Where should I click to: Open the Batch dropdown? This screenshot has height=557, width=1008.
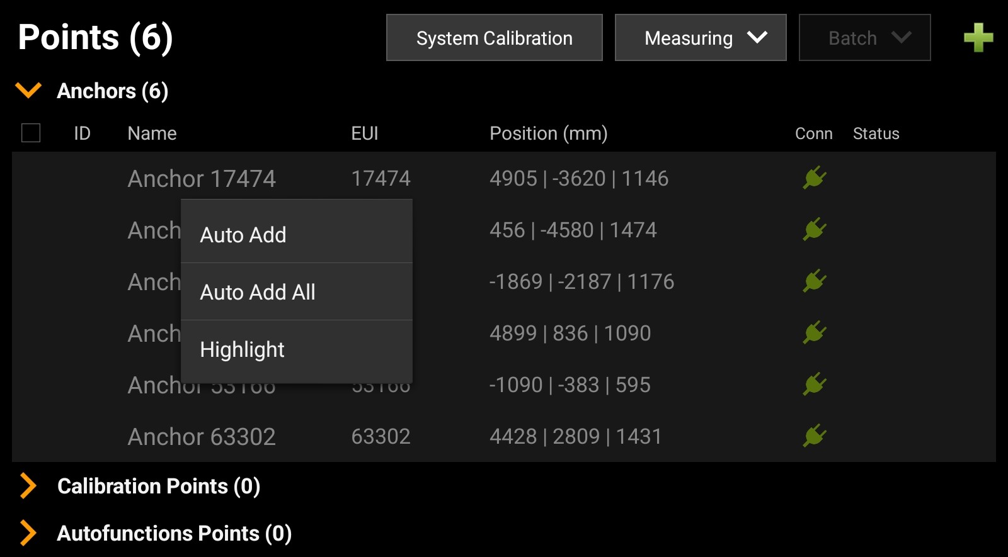[864, 38]
